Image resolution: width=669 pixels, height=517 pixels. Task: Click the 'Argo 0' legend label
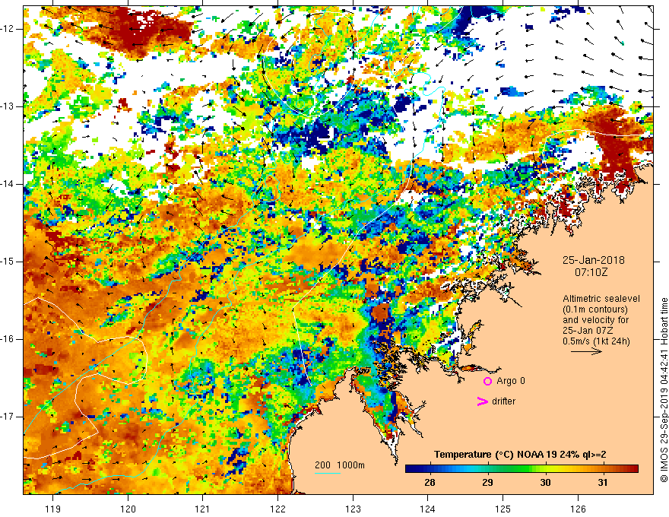click(511, 380)
